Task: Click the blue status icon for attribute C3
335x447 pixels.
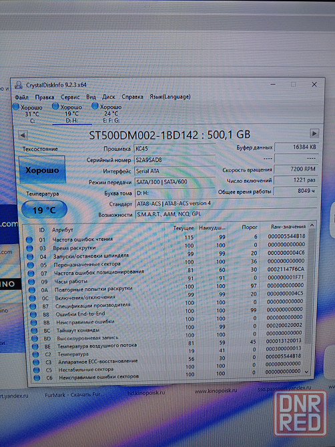Action: pos(36,362)
